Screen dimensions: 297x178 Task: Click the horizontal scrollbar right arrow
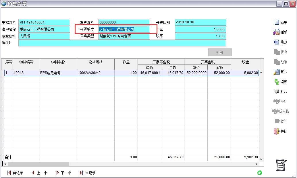[x=256, y=164]
